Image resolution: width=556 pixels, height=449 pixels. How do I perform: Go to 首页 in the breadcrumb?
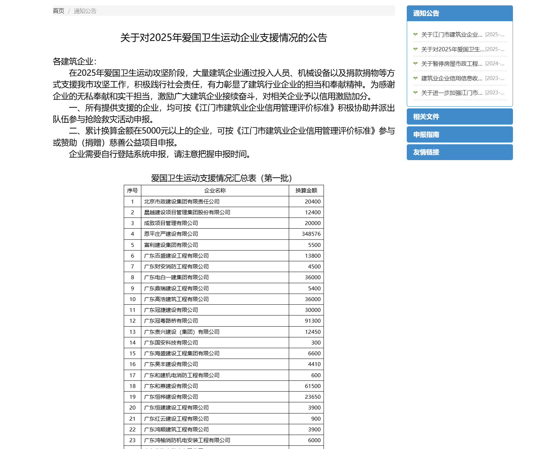[x=58, y=11]
